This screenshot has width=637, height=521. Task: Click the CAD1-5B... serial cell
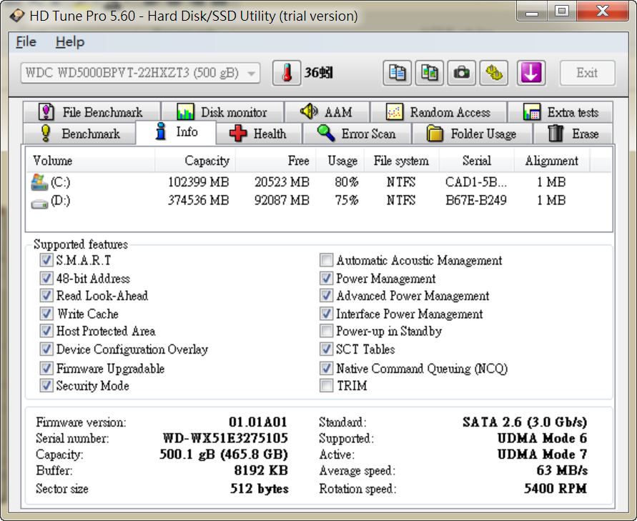point(476,182)
